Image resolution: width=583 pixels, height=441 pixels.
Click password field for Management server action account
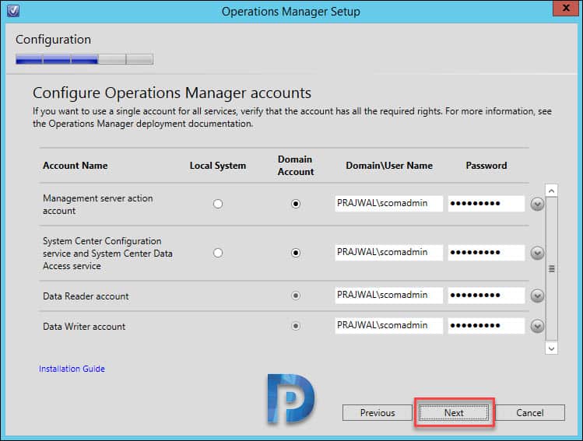point(486,204)
